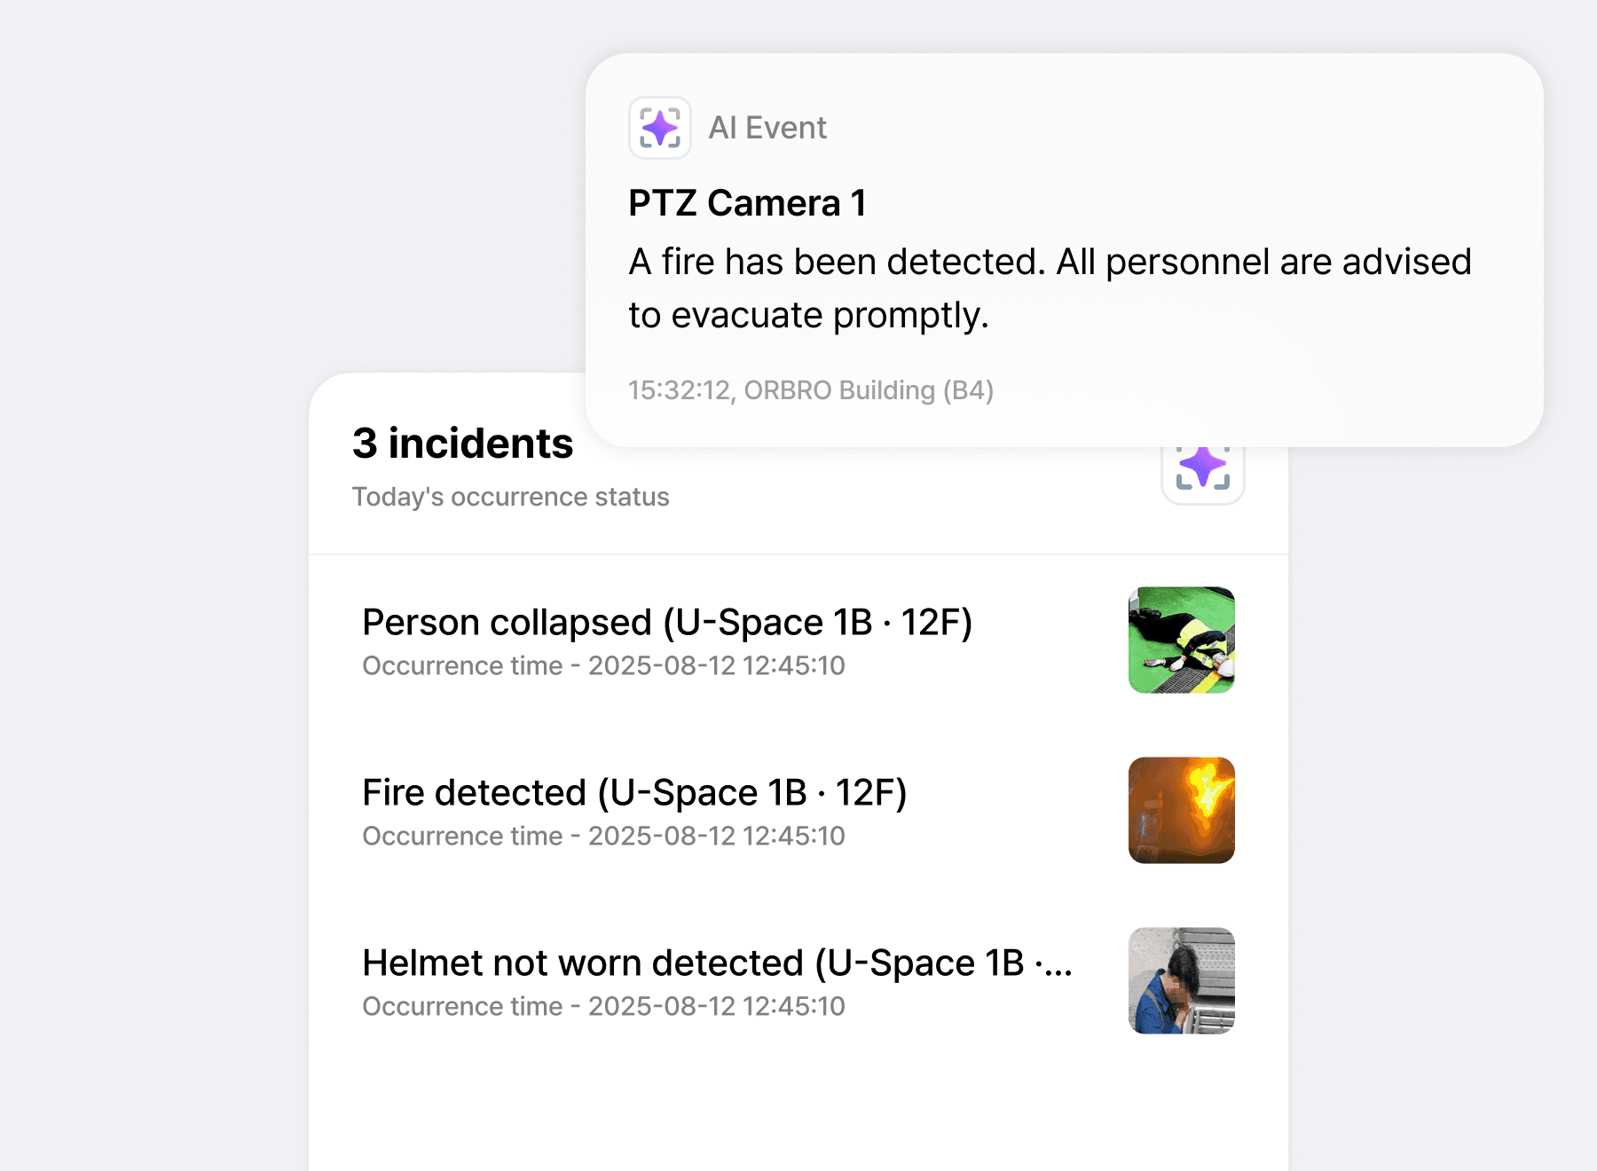Click the AI sparkle icon on incidents card
Image resolution: width=1597 pixels, height=1171 pixels.
[1203, 470]
